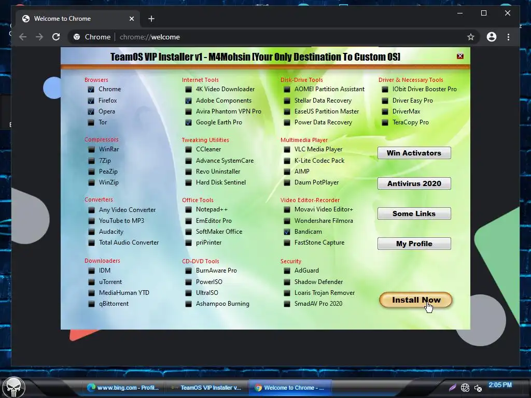Select the uTorrent checkbox

[x=91, y=282]
